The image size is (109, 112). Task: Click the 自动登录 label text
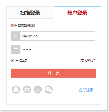coord(21,60)
